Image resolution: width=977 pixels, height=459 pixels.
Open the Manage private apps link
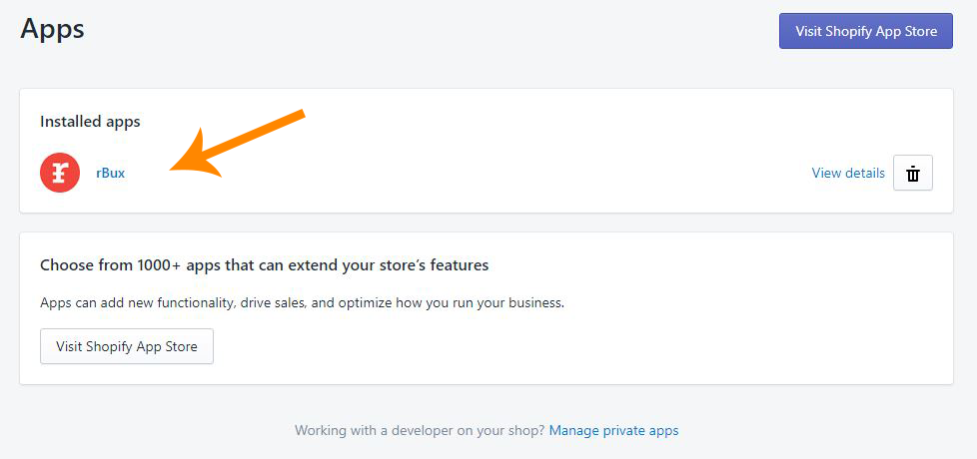coord(613,430)
